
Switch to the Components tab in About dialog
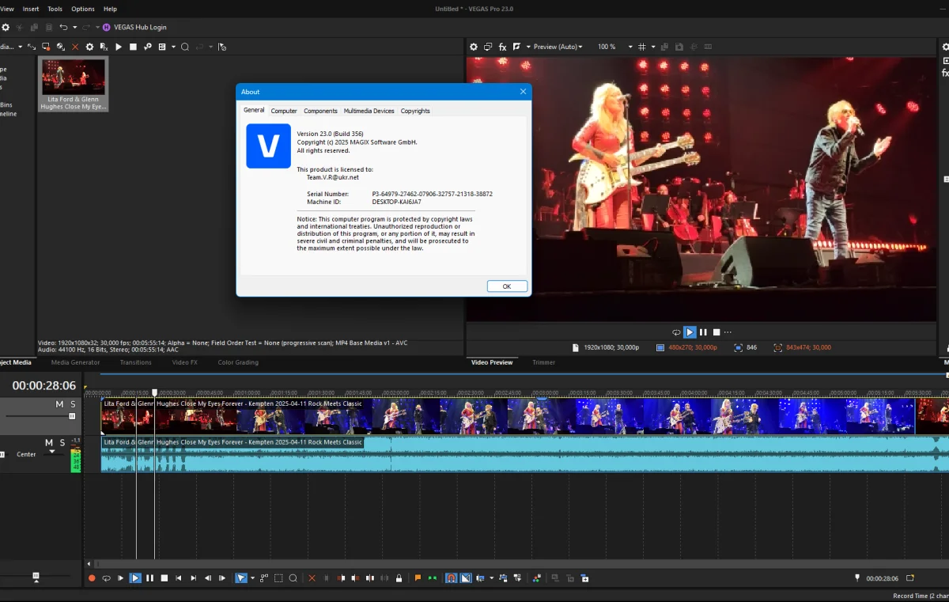pyautogui.click(x=320, y=111)
